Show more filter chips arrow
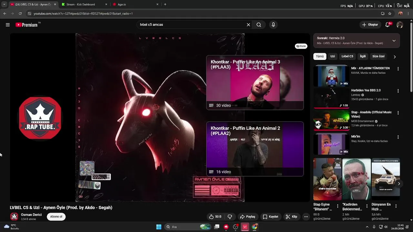413x232 pixels. pyautogui.click(x=395, y=57)
